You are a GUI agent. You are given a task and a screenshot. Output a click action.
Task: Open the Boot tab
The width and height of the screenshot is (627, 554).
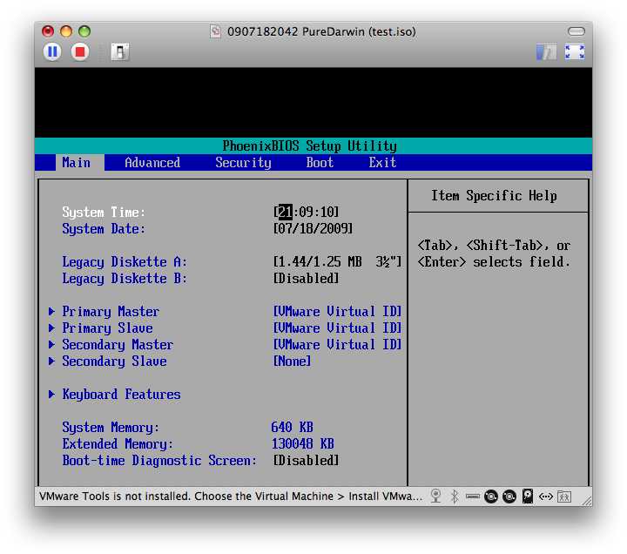320,163
